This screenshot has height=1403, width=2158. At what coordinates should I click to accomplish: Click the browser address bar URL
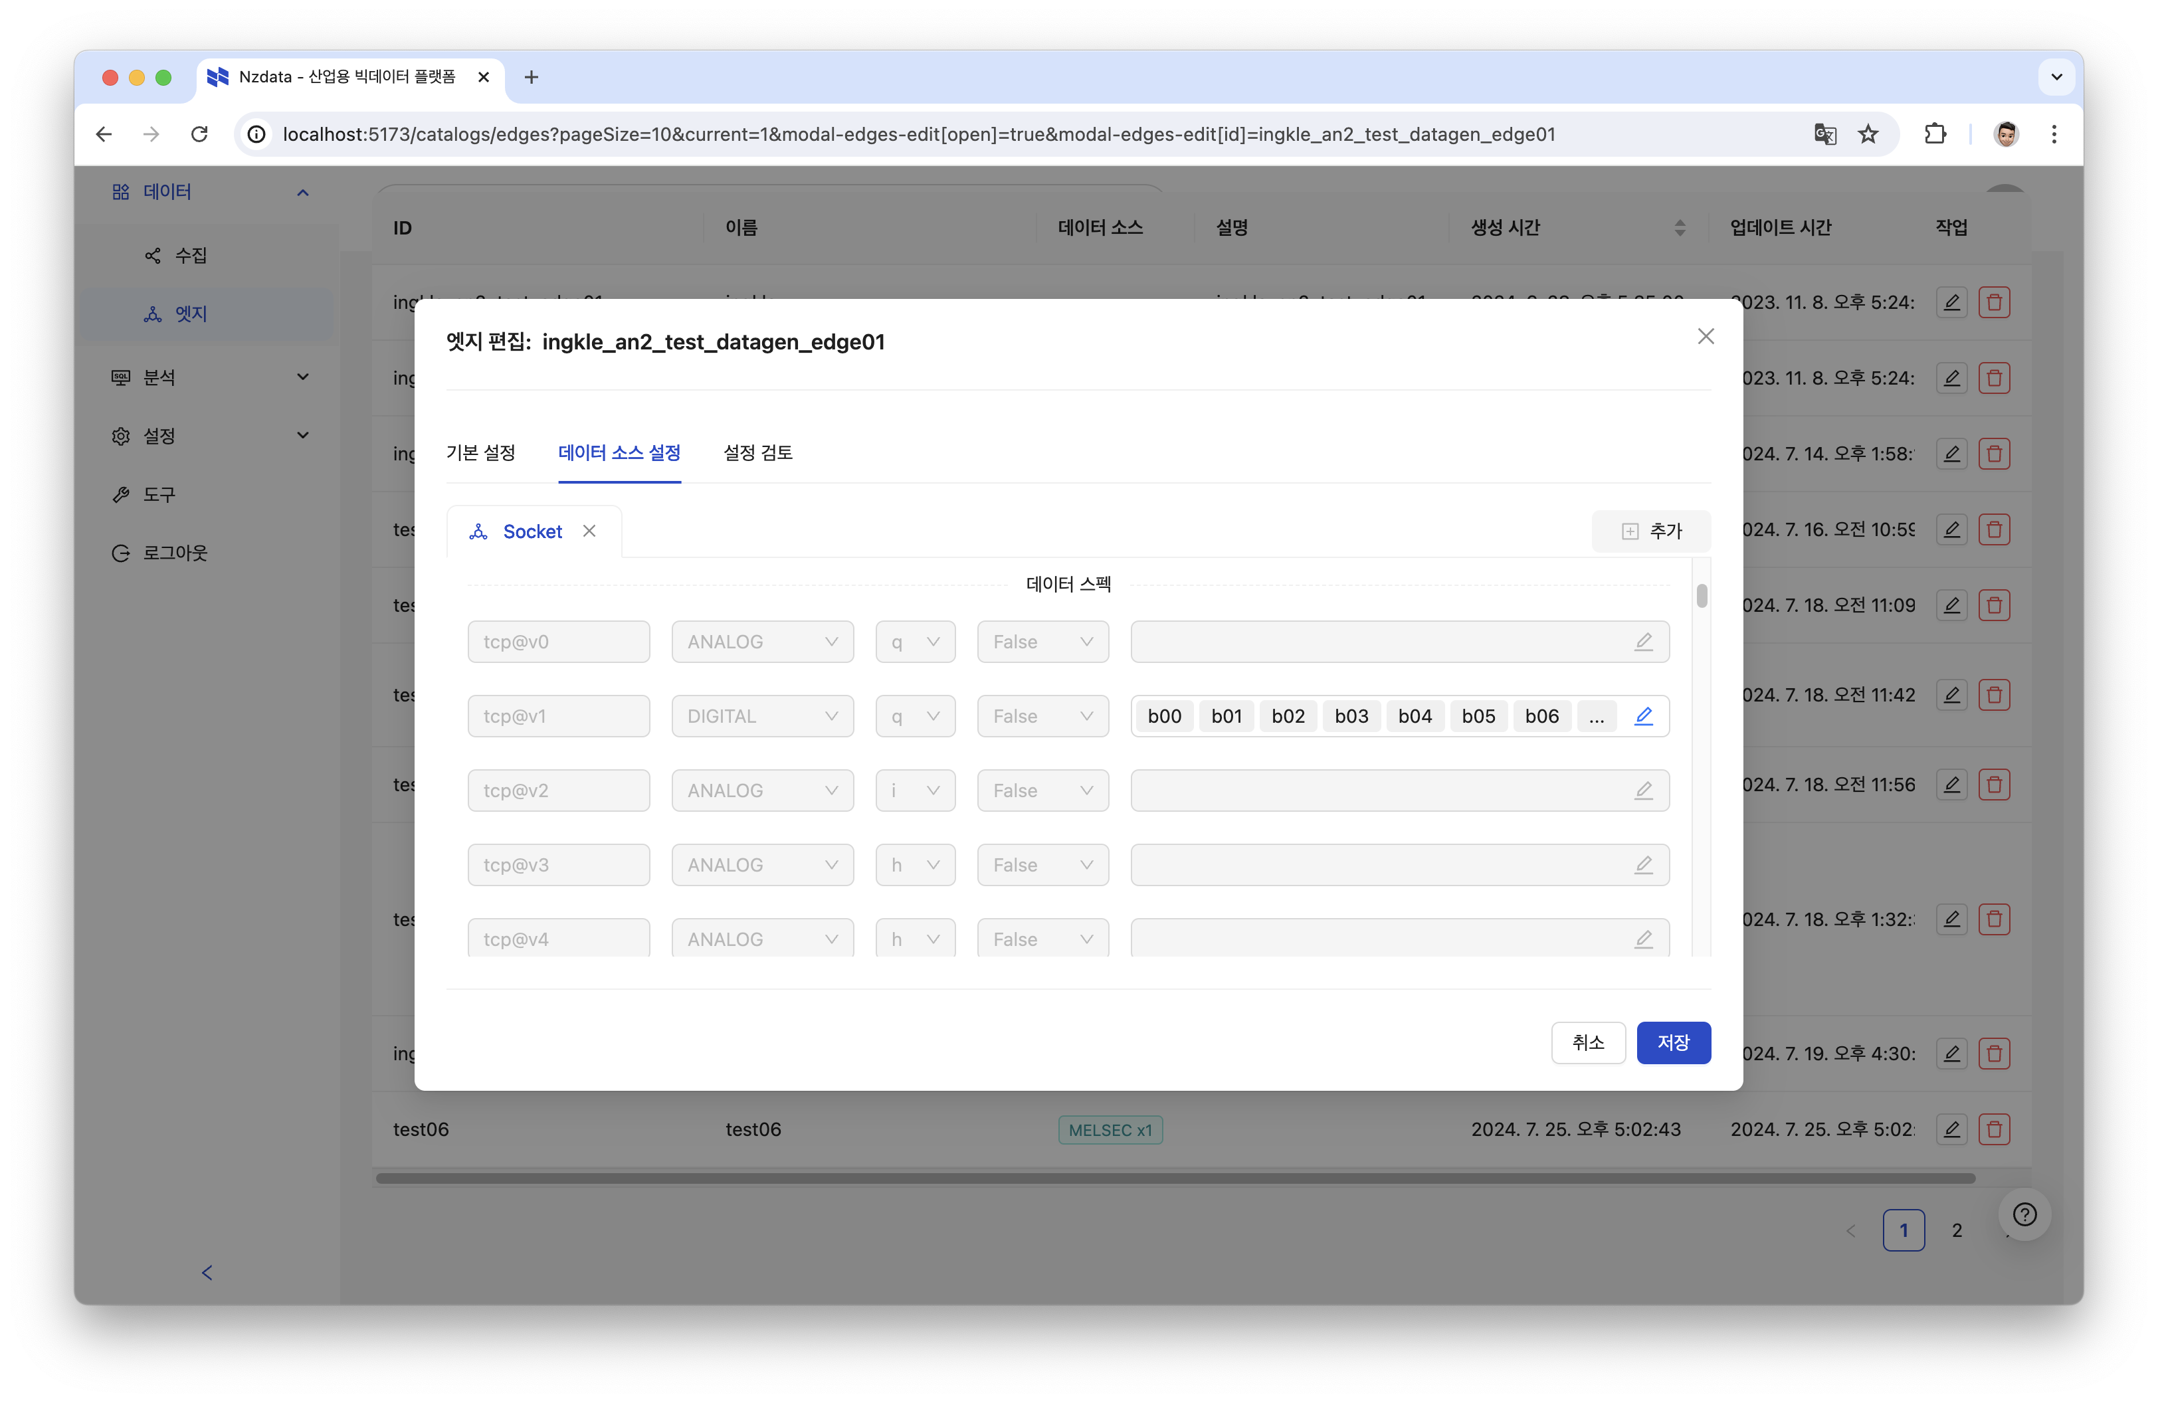point(918,134)
